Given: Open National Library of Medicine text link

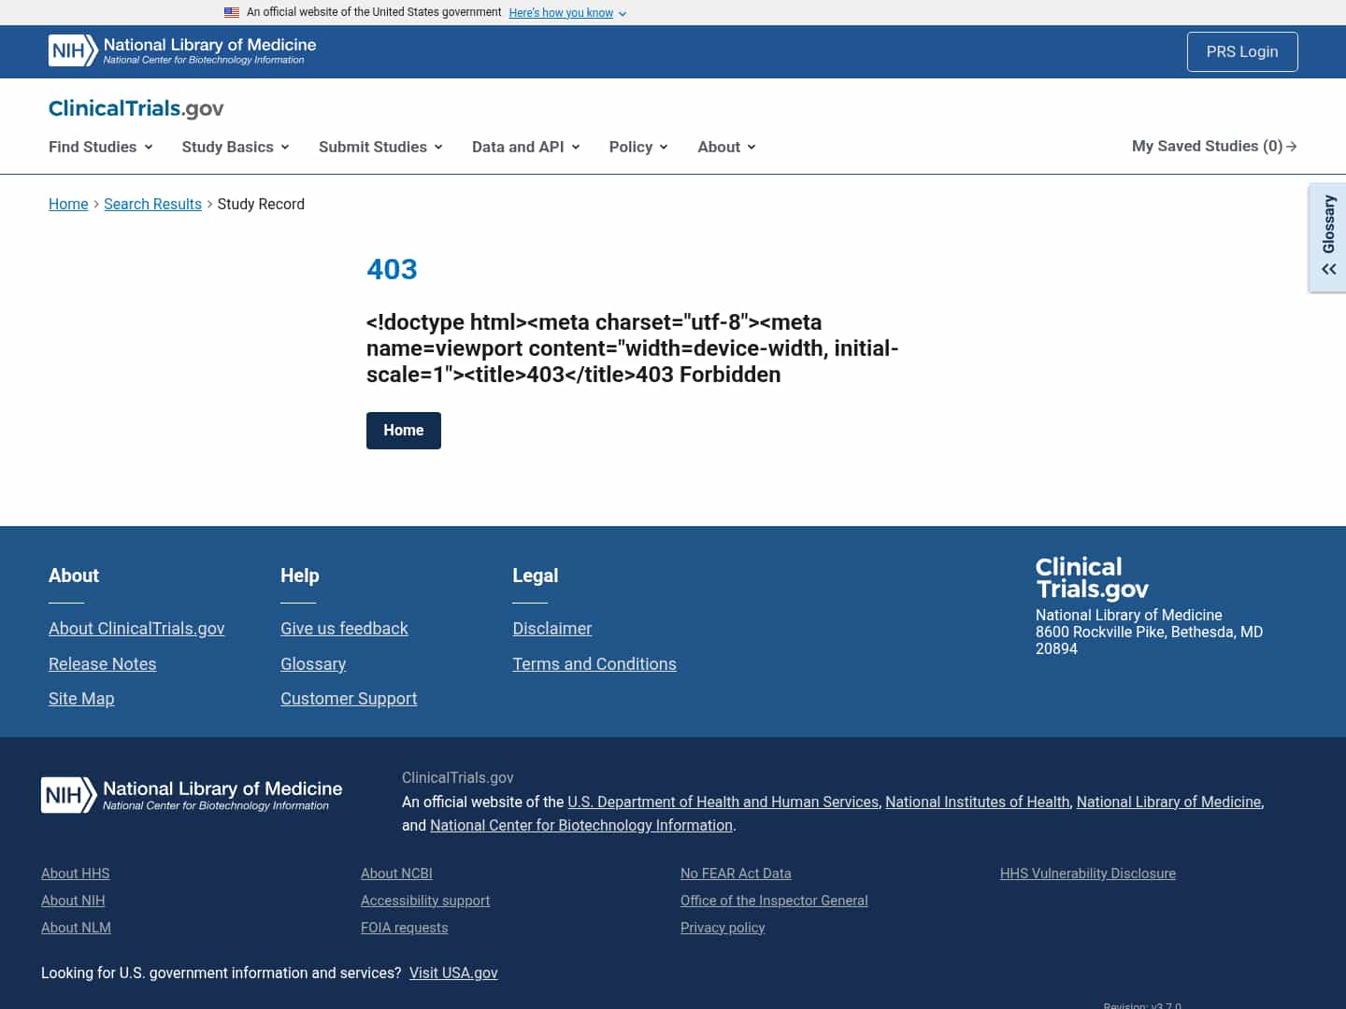Looking at the screenshot, I should (1168, 802).
